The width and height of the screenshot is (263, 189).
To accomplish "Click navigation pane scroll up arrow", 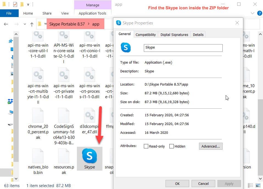I will (16, 34).
